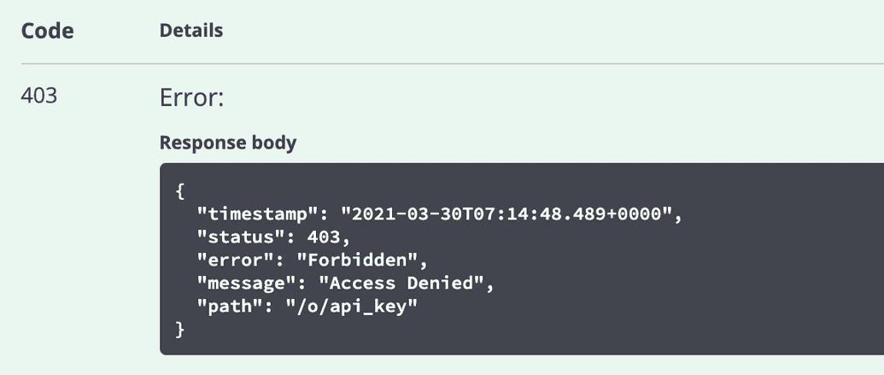Click the opening curly brace in JSON
Viewport: 884px width, 375px height.
[180, 191]
